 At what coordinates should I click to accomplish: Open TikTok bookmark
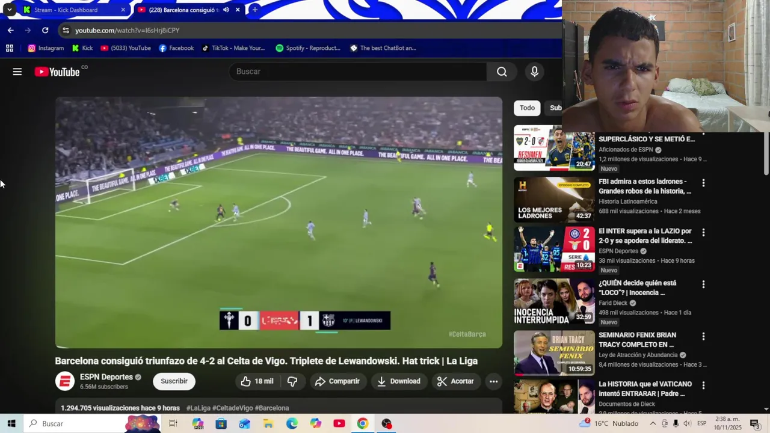tap(233, 48)
